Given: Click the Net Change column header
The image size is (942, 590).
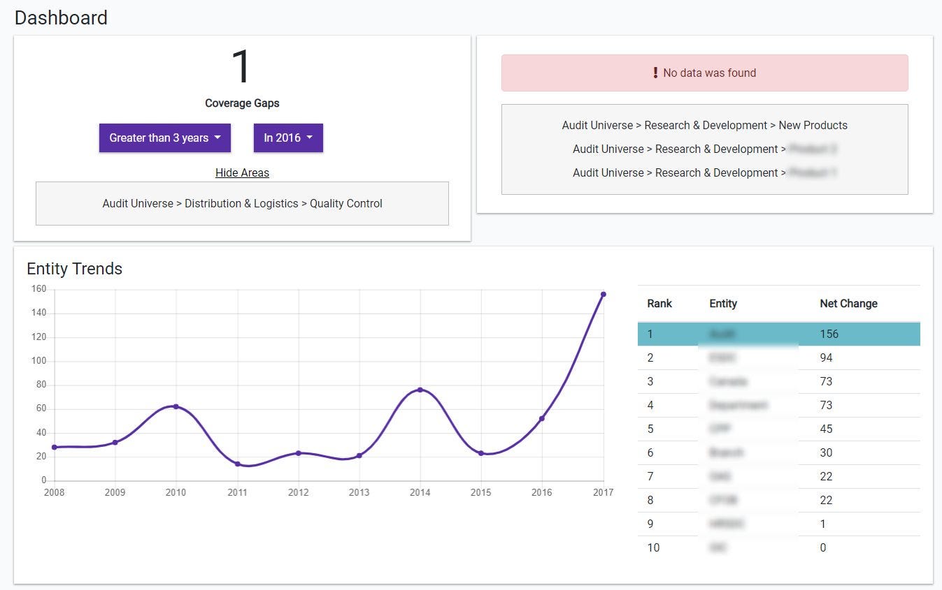Looking at the screenshot, I should [x=848, y=304].
